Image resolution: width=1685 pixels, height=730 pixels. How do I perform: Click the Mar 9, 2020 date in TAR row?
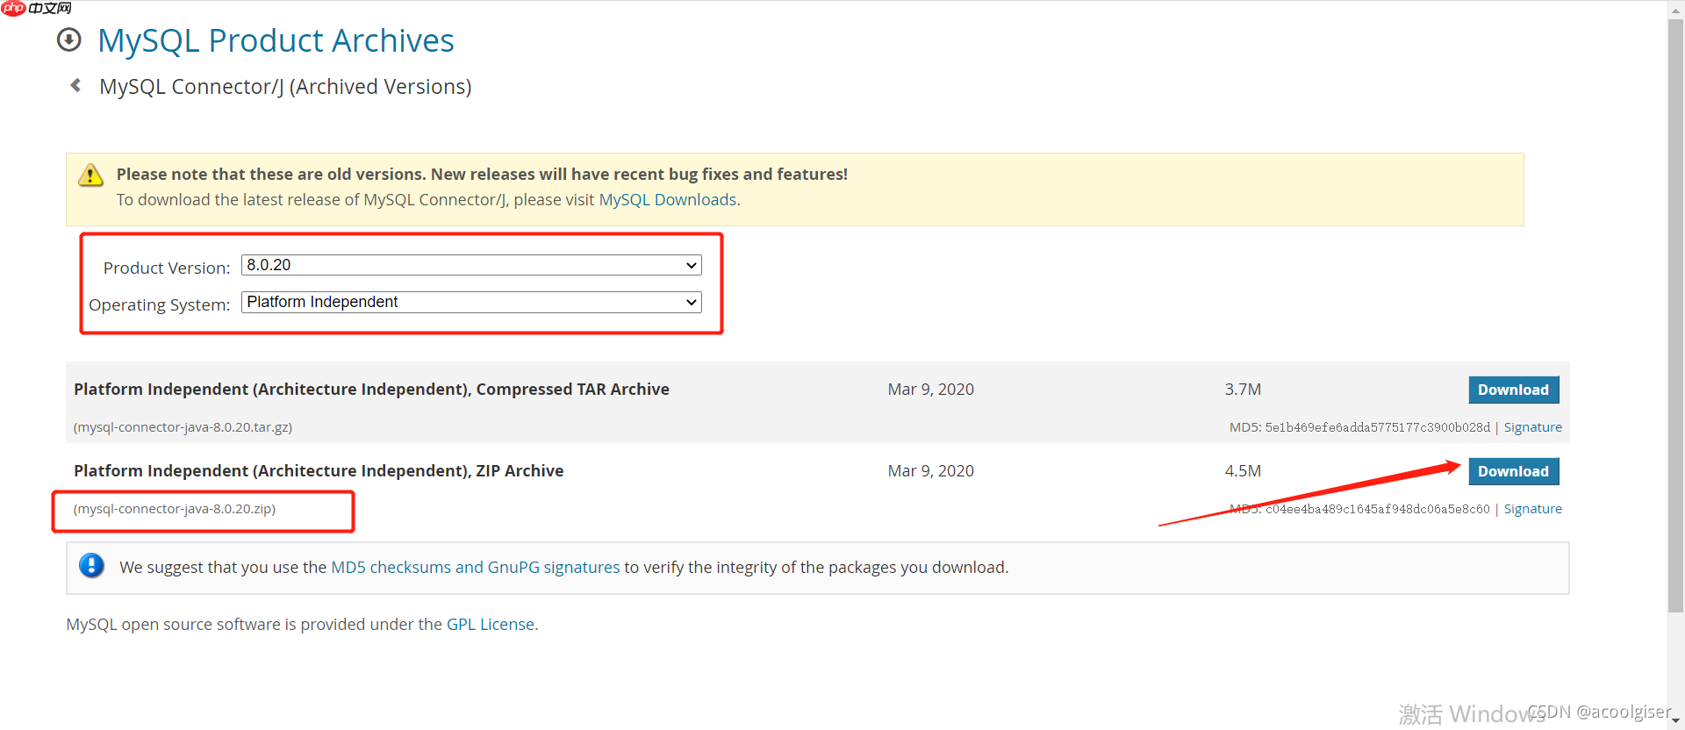[x=931, y=390]
